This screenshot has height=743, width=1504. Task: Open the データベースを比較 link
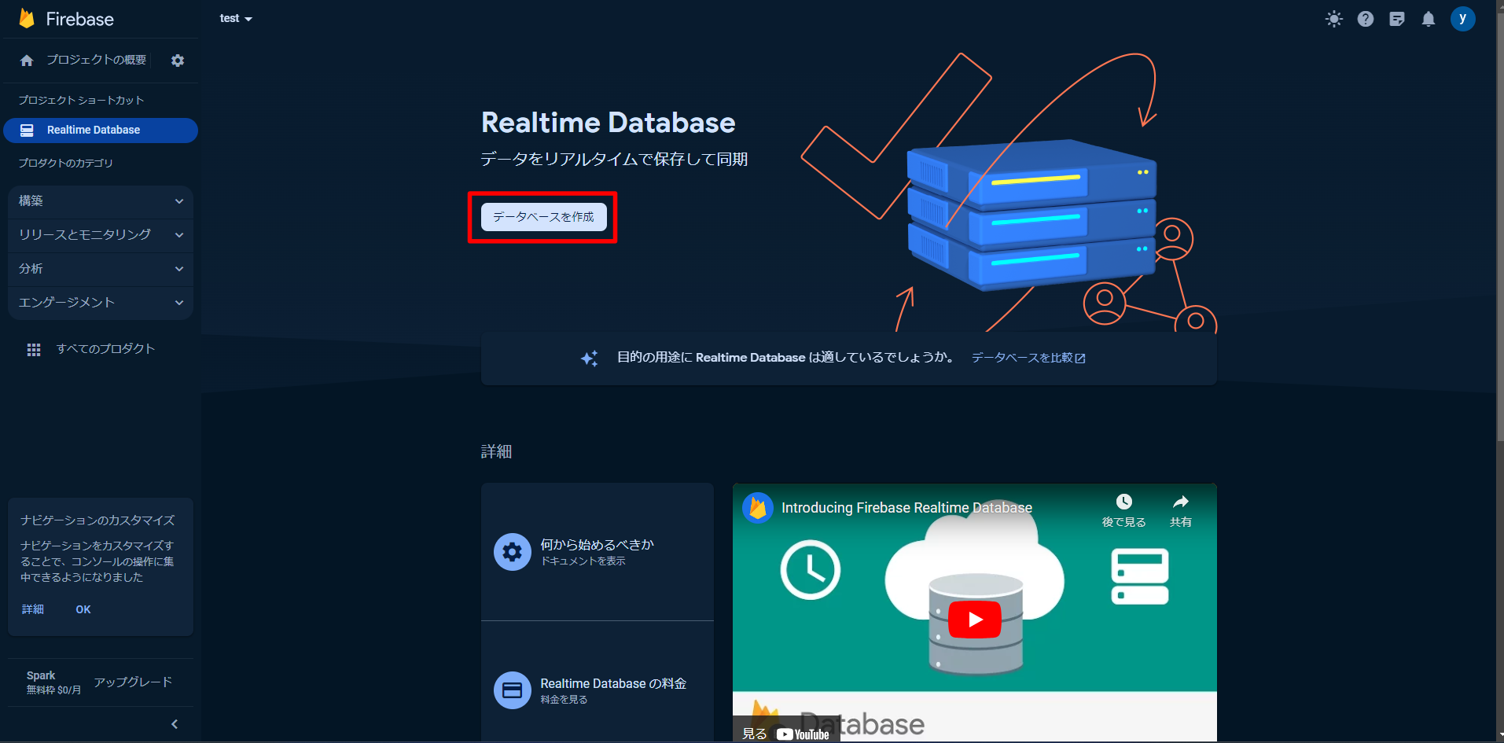(1028, 358)
